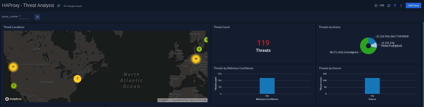This screenshot has width=424, height=107.
Task: Click the share dashboard icon beside title
Action: (59, 6)
